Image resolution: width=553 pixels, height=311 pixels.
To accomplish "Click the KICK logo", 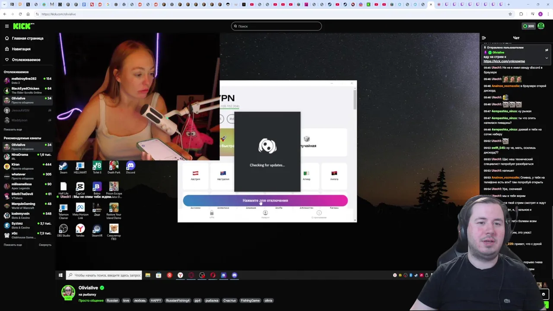I will point(23,26).
